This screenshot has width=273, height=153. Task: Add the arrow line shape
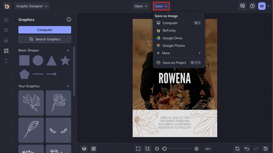point(51,74)
